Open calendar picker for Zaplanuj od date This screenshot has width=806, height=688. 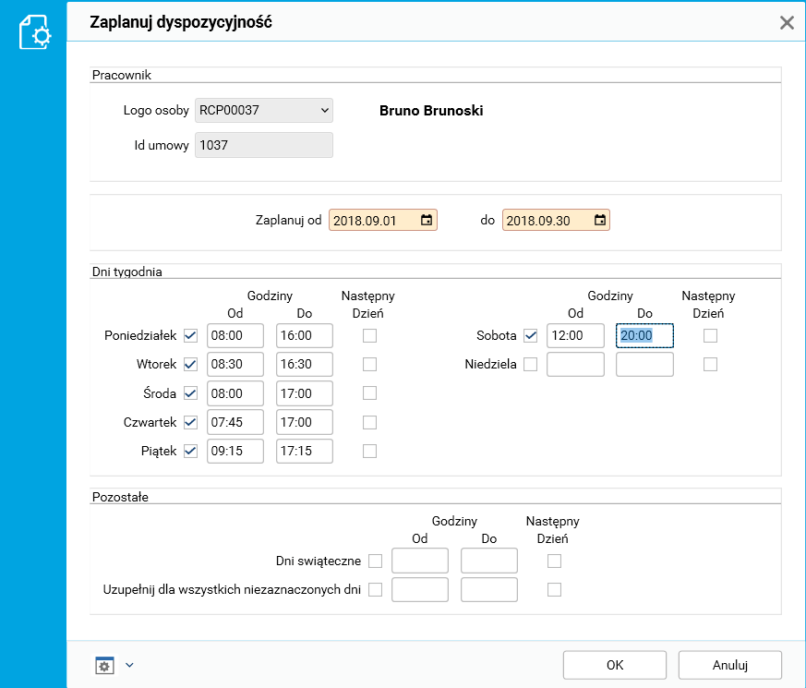click(x=427, y=221)
